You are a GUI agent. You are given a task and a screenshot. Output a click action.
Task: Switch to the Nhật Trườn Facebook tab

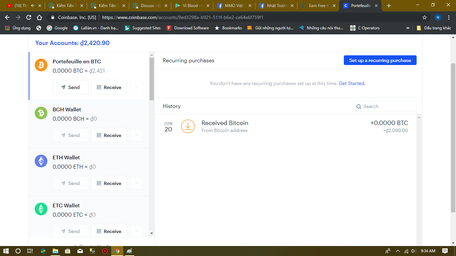click(276, 6)
